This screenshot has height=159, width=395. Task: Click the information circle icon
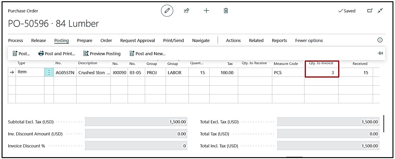380,40
